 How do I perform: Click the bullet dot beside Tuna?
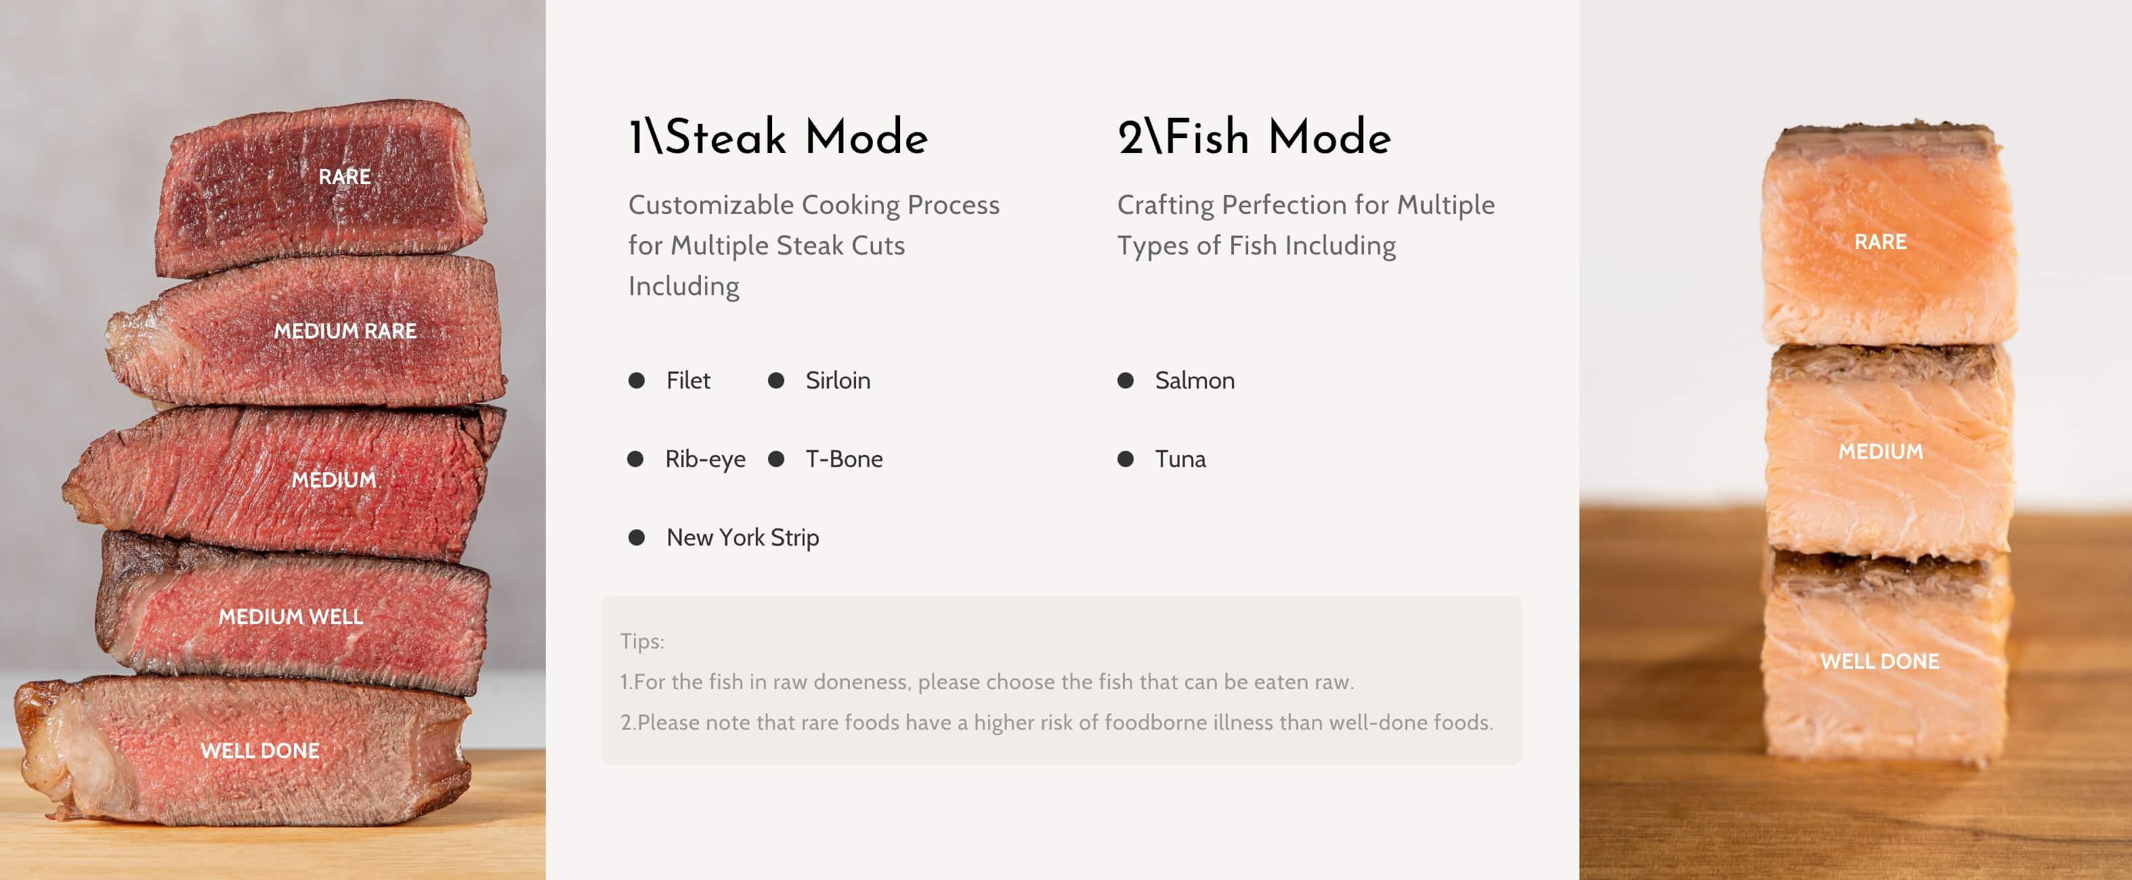[1126, 459]
